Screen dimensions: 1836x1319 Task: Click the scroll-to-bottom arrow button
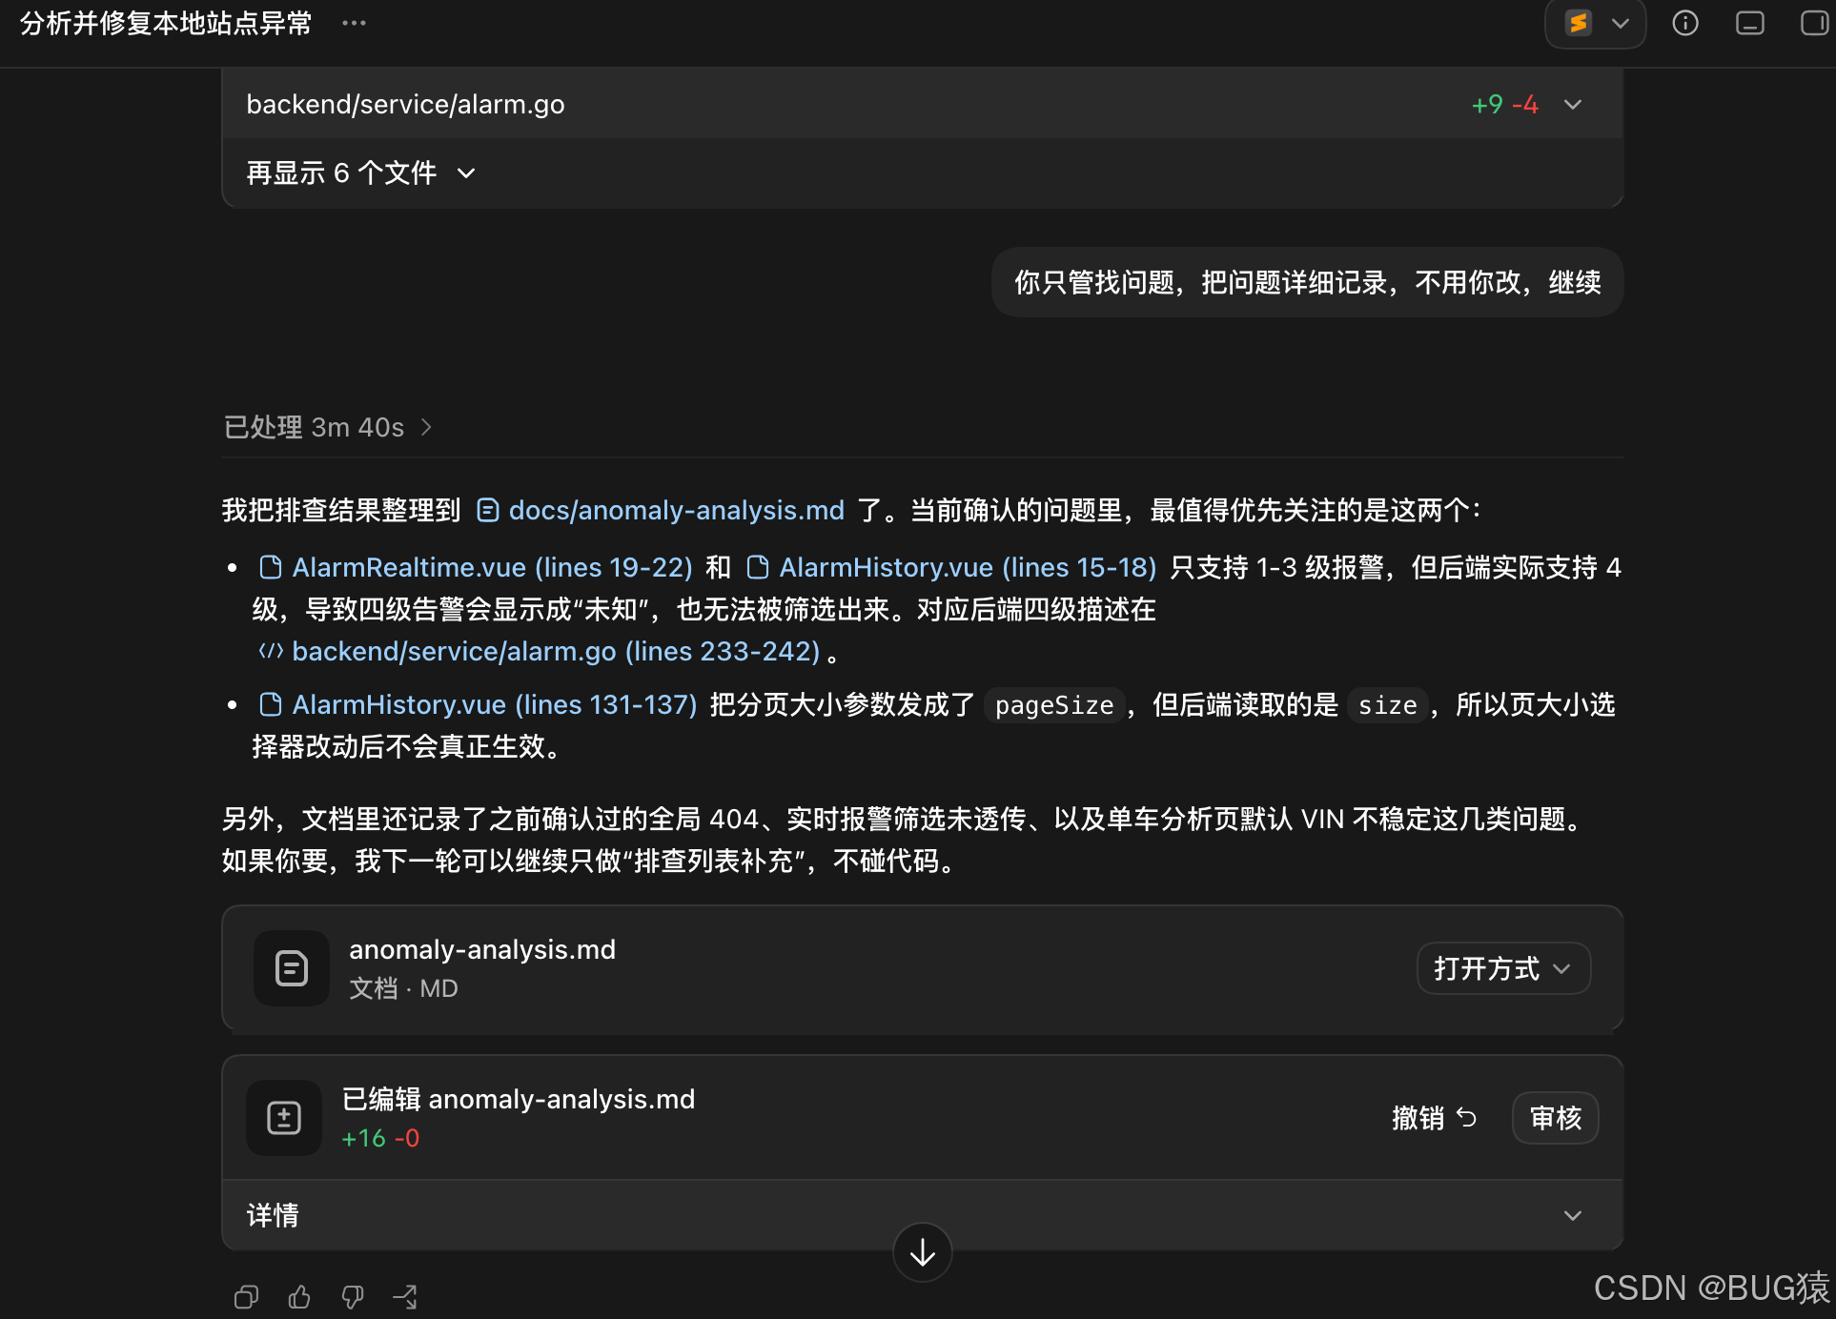pyautogui.click(x=922, y=1252)
